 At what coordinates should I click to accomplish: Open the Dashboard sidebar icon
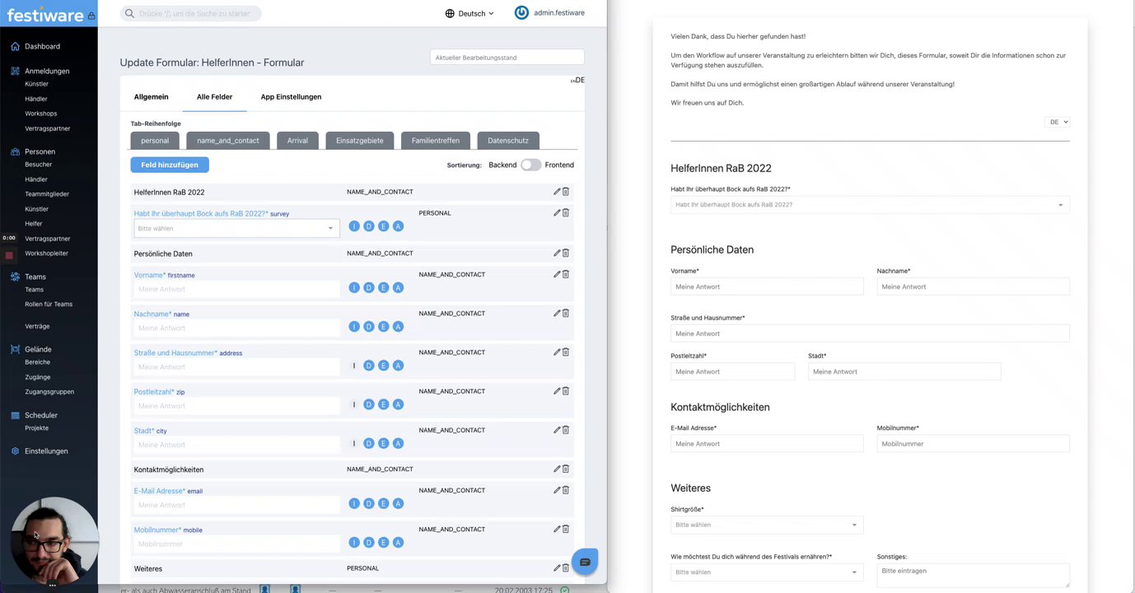15,46
